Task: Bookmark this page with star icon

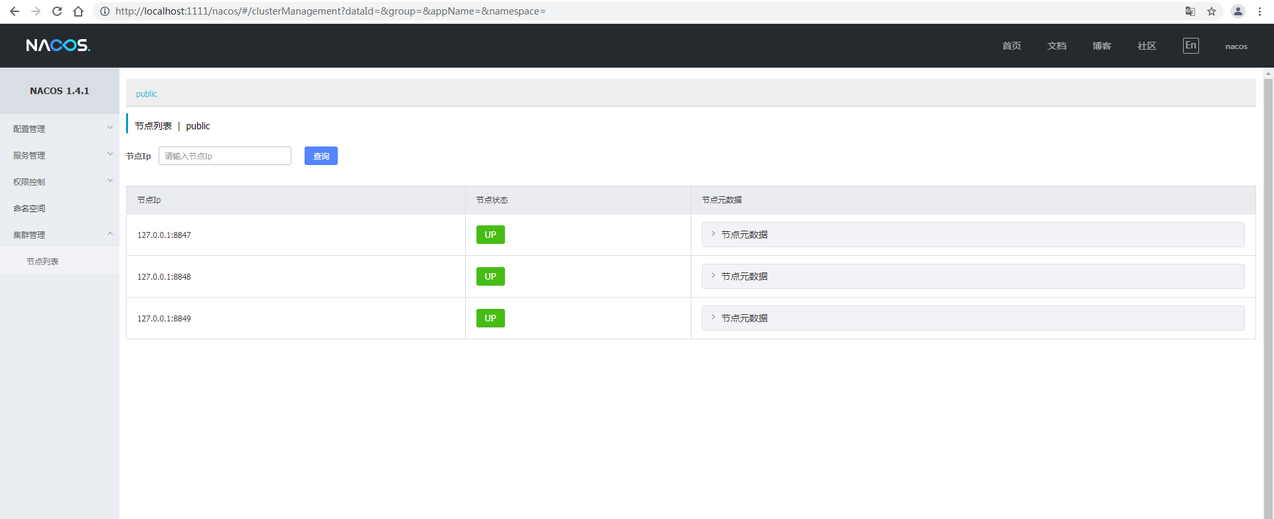Action: 1212,11
